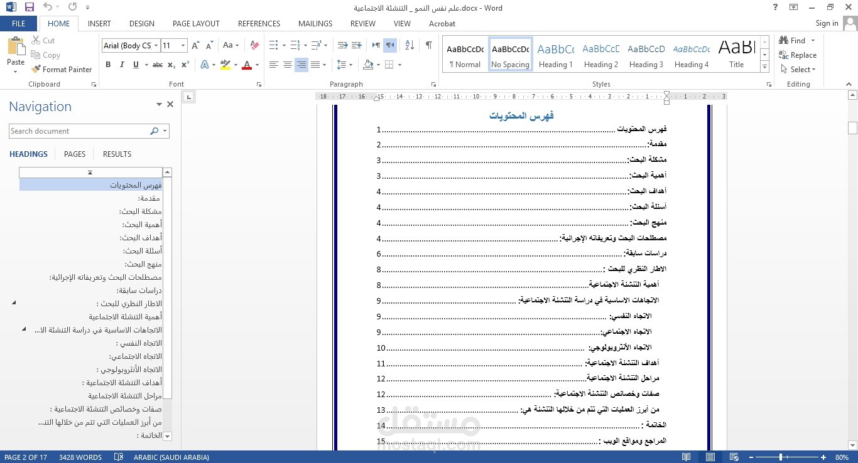Toggle bold formatting
The image size is (858, 463).
(x=107, y=65)
